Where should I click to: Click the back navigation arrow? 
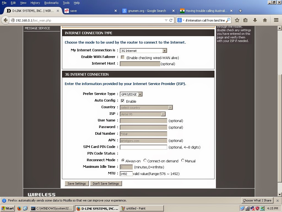pyautogui.click(x=6, y=20)
